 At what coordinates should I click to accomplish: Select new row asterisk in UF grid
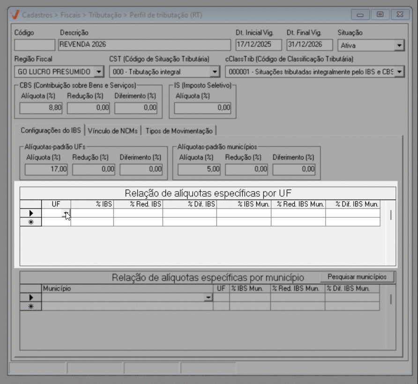pos(31,222)
